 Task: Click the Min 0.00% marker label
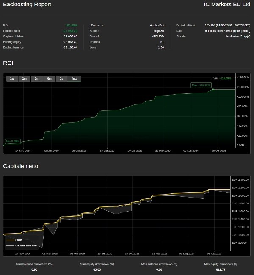pyautogui.click(x=12, y=141)
